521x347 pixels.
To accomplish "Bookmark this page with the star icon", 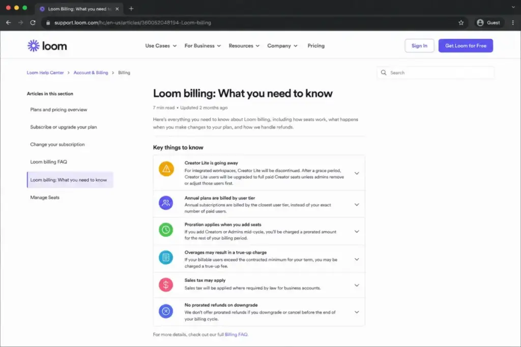I will click(461, 22).
